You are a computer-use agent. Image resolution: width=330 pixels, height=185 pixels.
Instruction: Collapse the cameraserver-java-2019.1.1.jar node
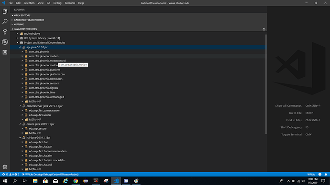click(20, 106)
